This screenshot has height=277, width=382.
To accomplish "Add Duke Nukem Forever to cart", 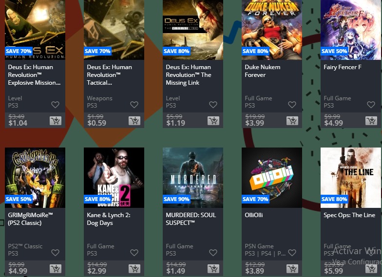I will 292,121.
